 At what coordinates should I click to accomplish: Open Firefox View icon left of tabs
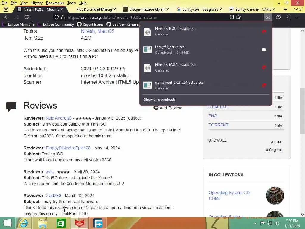tap(6, 9)
